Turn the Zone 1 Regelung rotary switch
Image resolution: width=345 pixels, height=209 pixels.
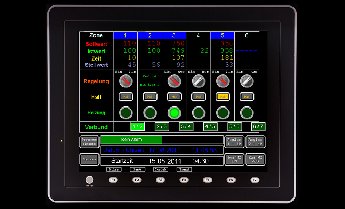(x=126, y=81)
